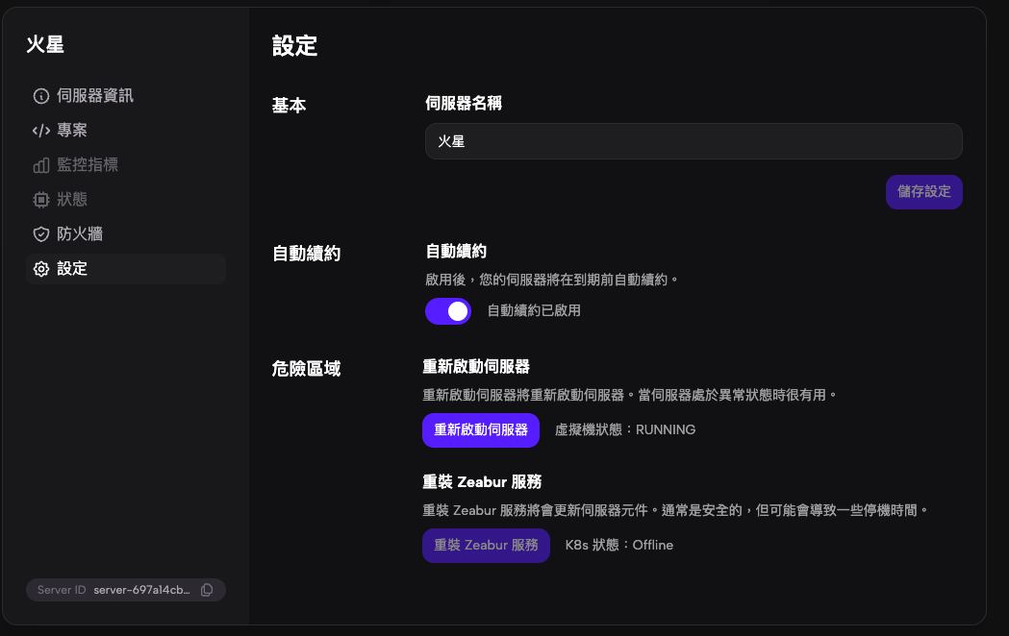Viewport: 1009px width, 636px height.
Task: Select the 狀態 sidebar entry
Action: pos(72,200)
